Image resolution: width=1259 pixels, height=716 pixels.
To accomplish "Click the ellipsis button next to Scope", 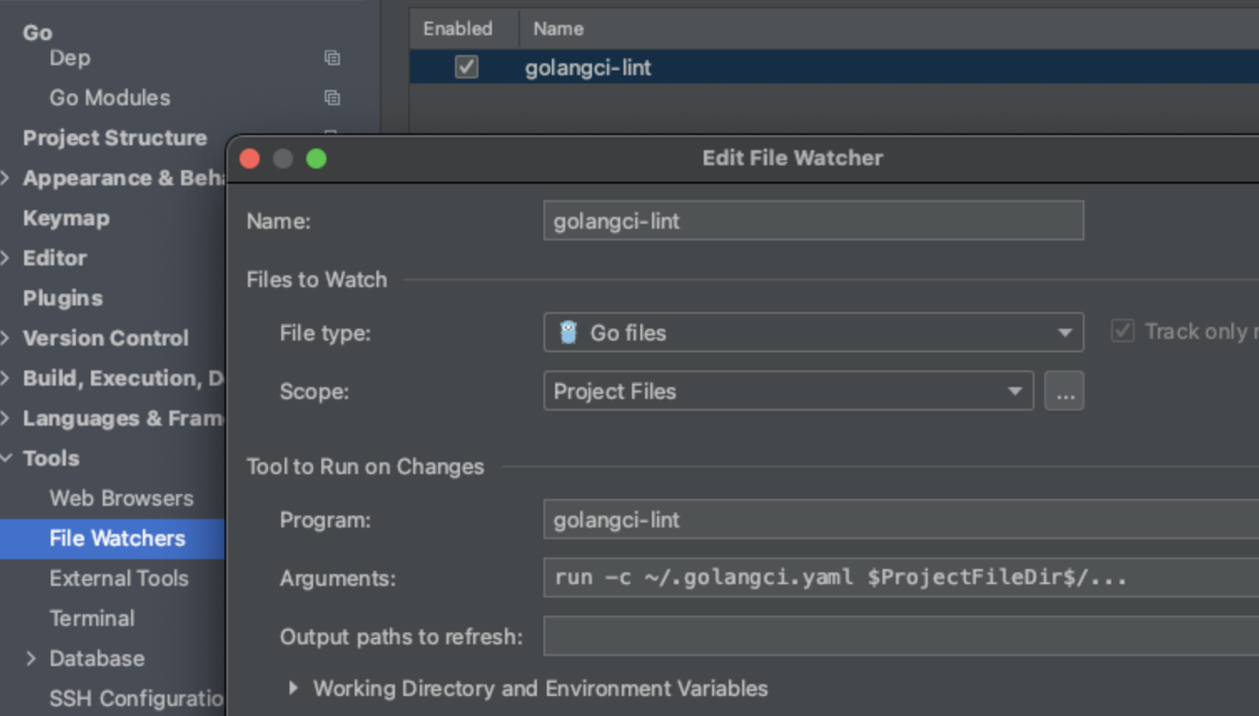I will click(x=1064, y=391).
